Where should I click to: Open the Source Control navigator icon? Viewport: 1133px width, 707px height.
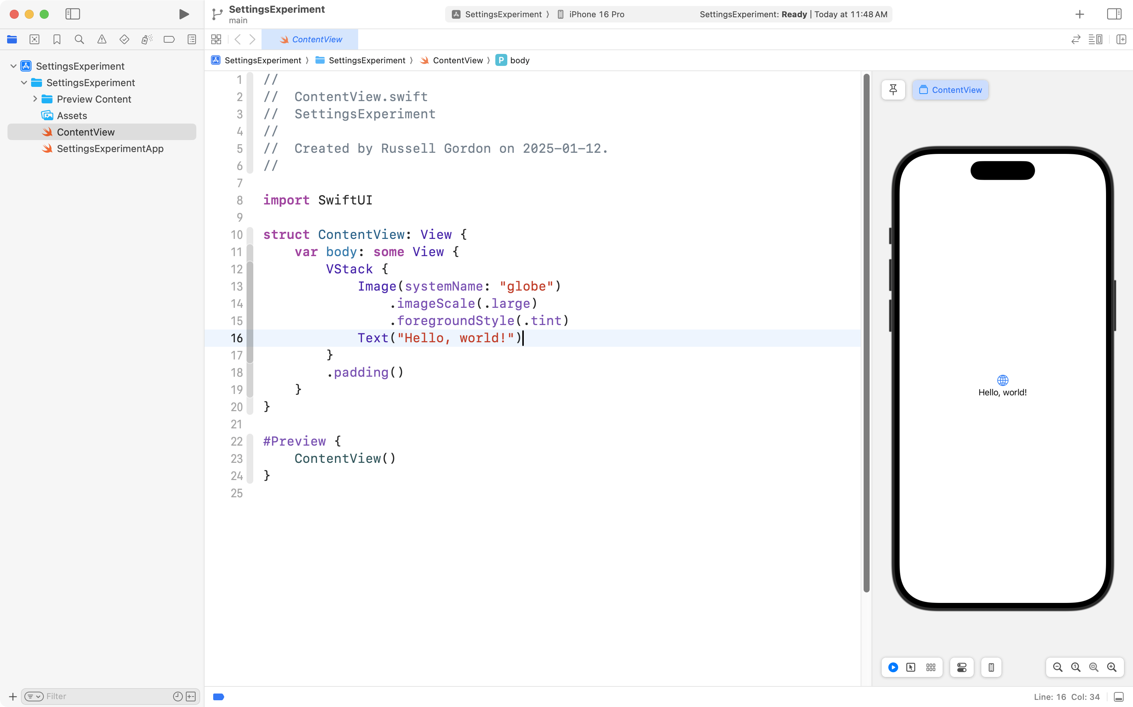tap(34, 39)
